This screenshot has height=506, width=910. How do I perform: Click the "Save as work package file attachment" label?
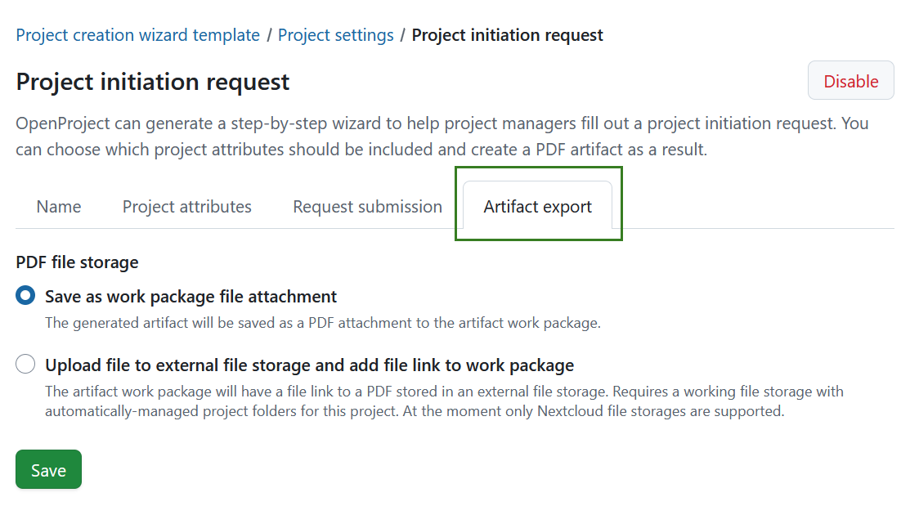(191, 296)
